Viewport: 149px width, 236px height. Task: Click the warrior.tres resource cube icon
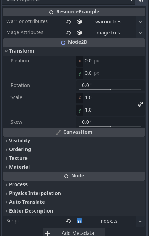[x=79, y=22]
